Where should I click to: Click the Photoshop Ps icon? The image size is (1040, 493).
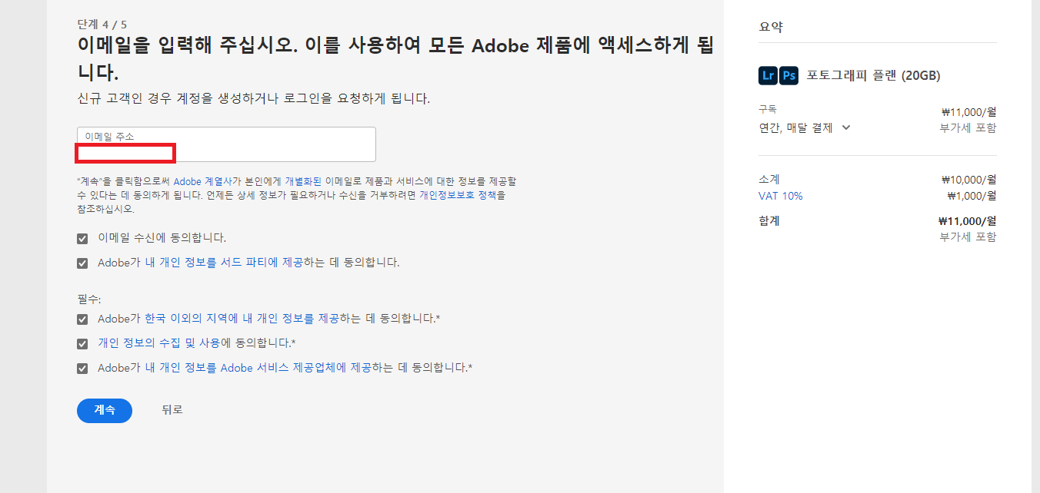(x=789, y=75)
